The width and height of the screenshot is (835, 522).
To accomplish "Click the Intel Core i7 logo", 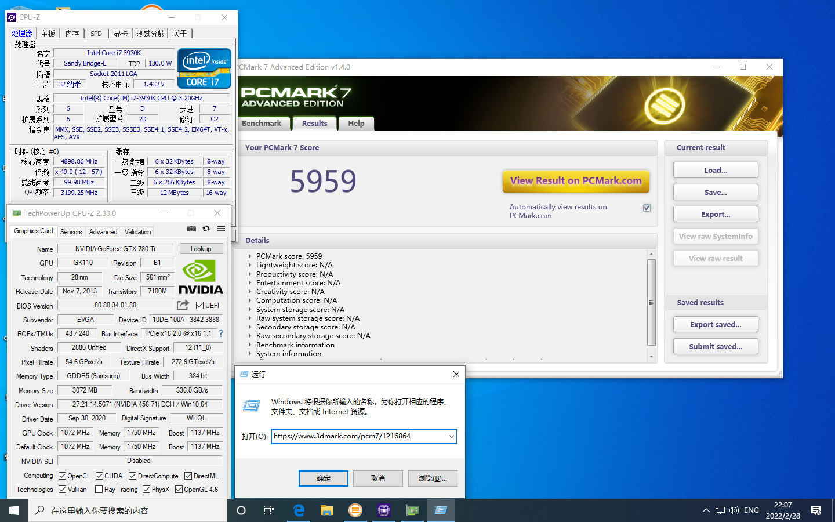I will click(204, 68).
